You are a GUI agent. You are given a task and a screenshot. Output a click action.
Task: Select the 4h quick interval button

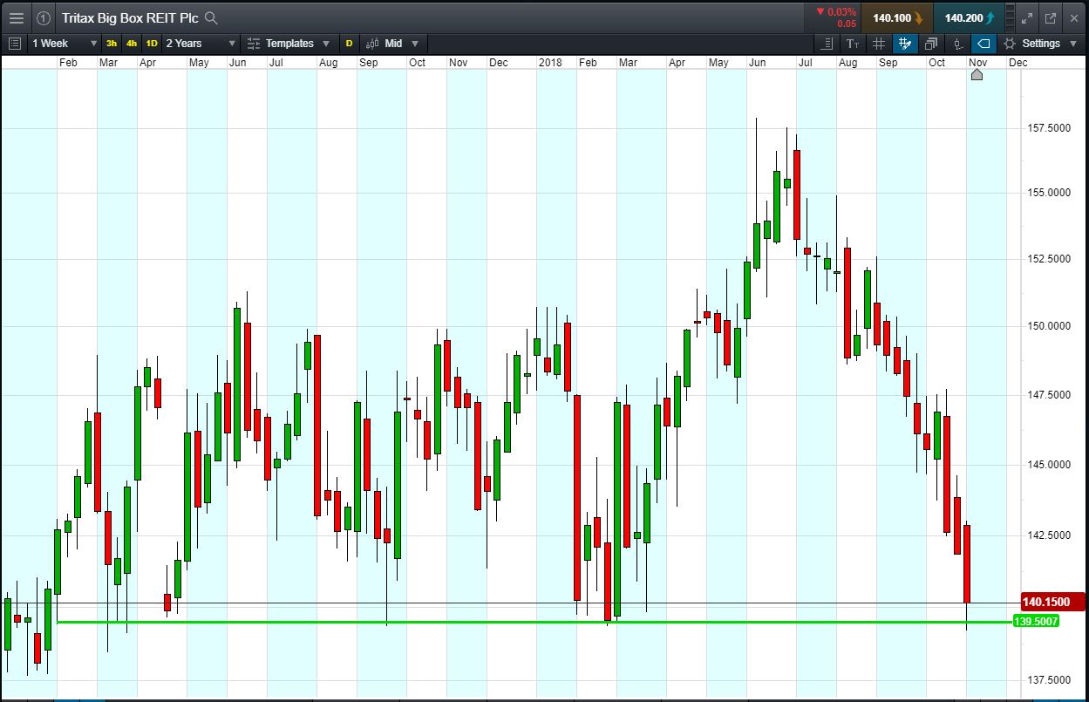(x=132, y=43)
